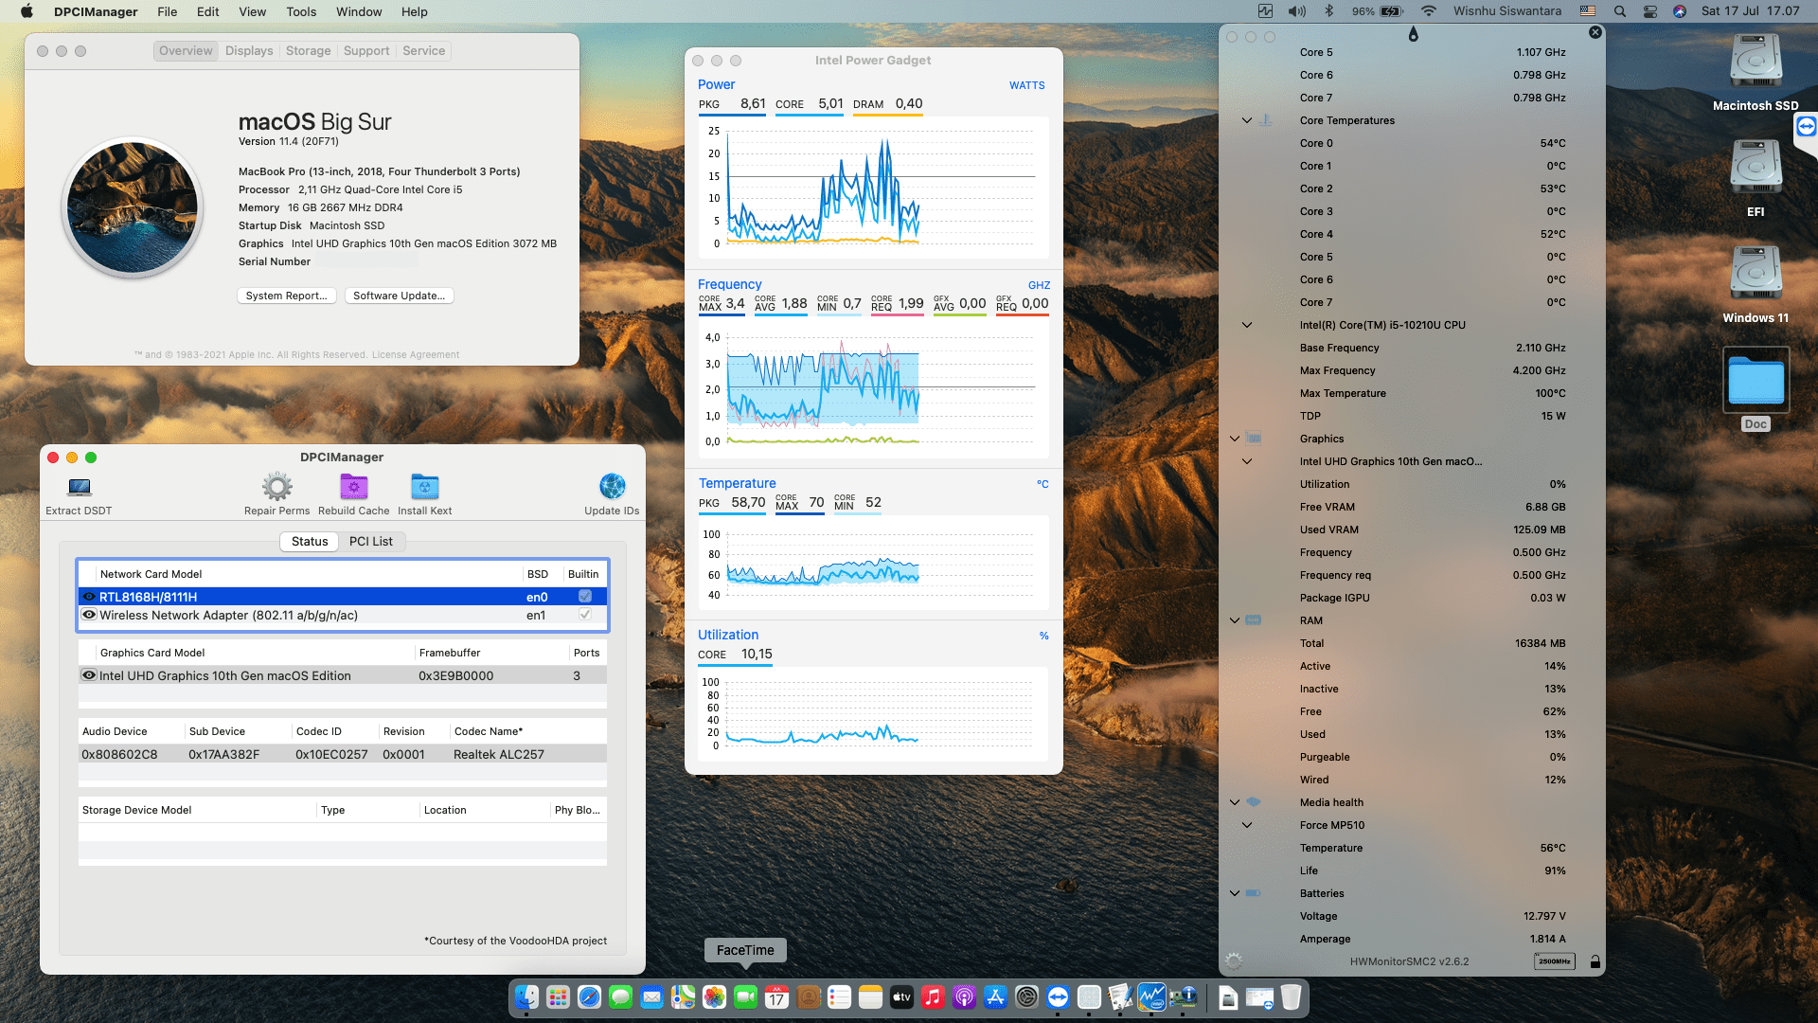This screenshot has width=1818, height=1023.
Task: Click the Spotlight search icon
Action: pyautogui.click(x=1620, y=11)
